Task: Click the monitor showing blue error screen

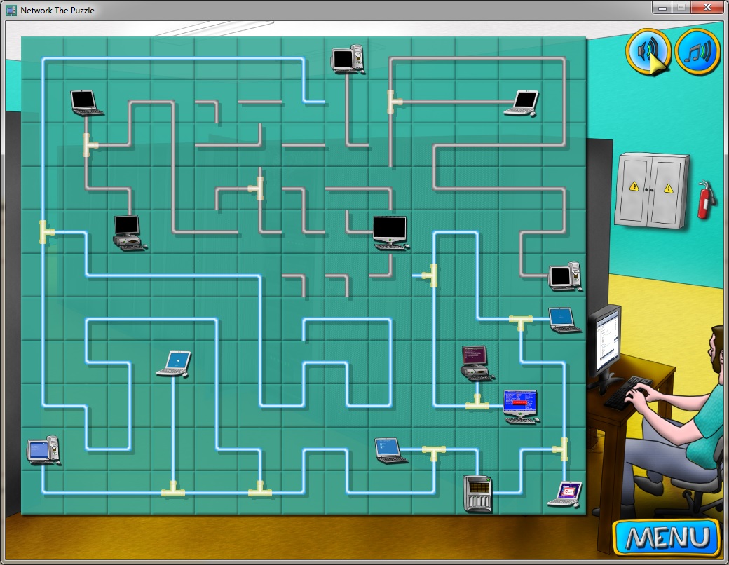Action: click(521, 407)
